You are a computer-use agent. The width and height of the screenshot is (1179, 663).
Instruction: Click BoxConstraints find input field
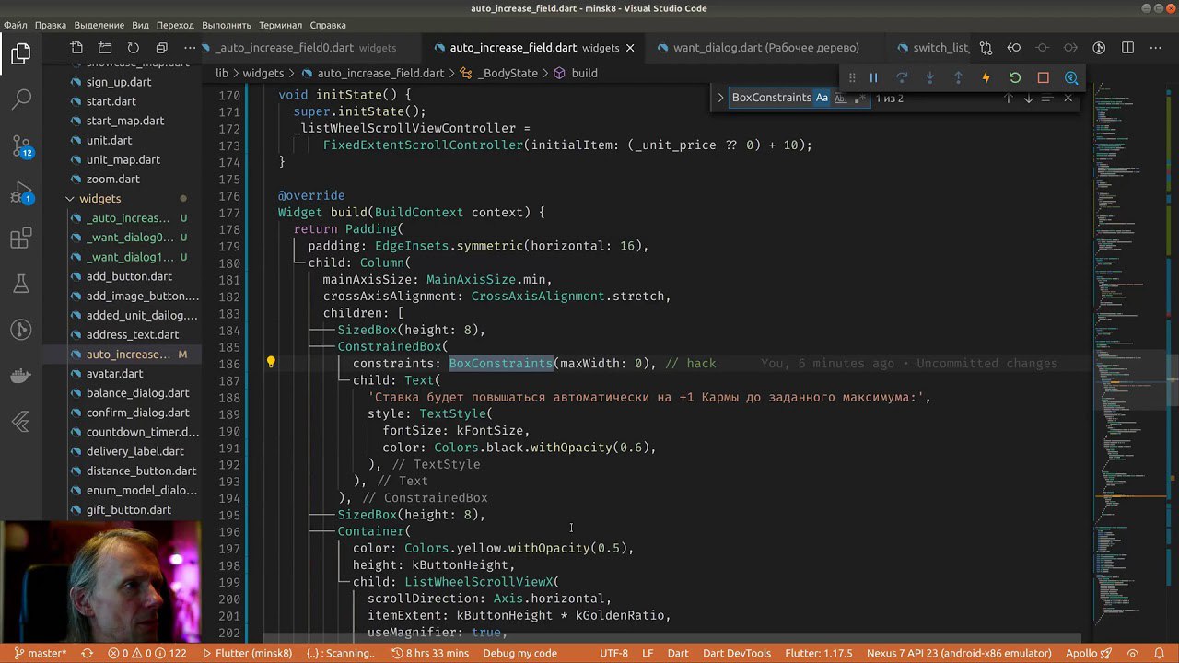(771, 98)
